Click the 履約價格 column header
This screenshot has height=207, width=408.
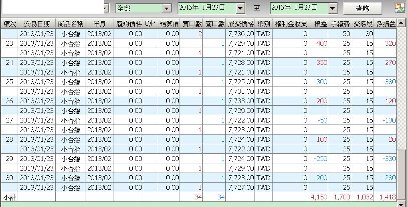(128, 24)
